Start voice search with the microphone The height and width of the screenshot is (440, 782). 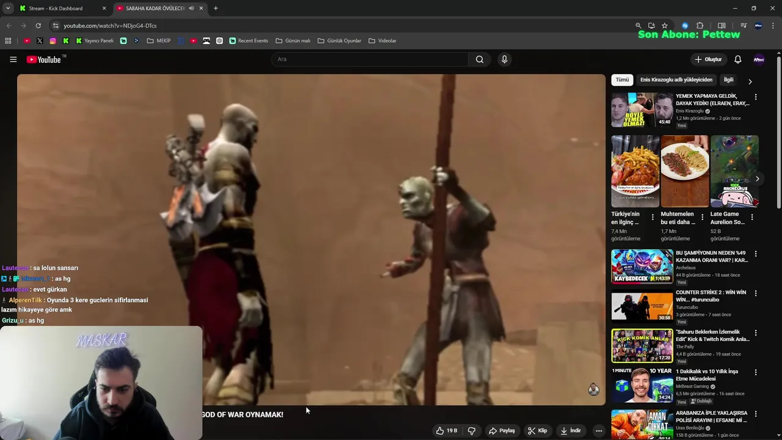[504, 59]
